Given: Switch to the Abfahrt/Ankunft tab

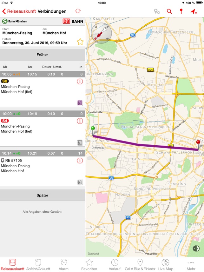Looking at the screenshot, I should click(38, 264).
